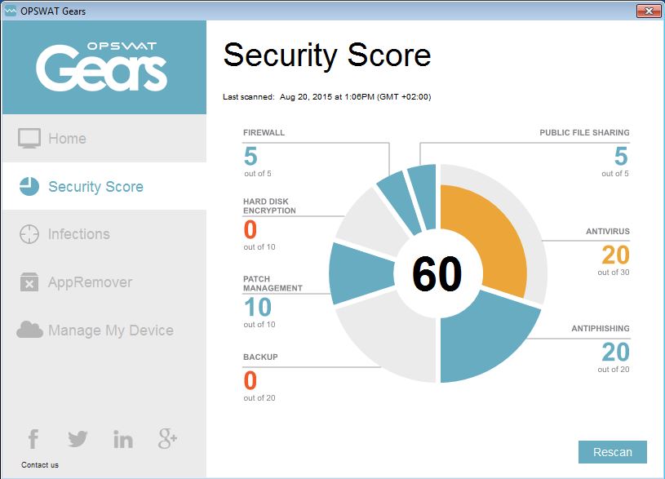Click the Home monitor icon

[29, 138]
